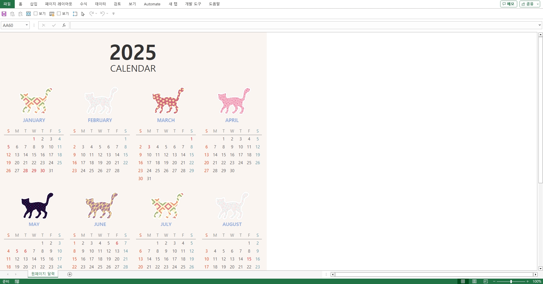
Task: Click the pink cat image above APRIL
Action: coord(234,101)
